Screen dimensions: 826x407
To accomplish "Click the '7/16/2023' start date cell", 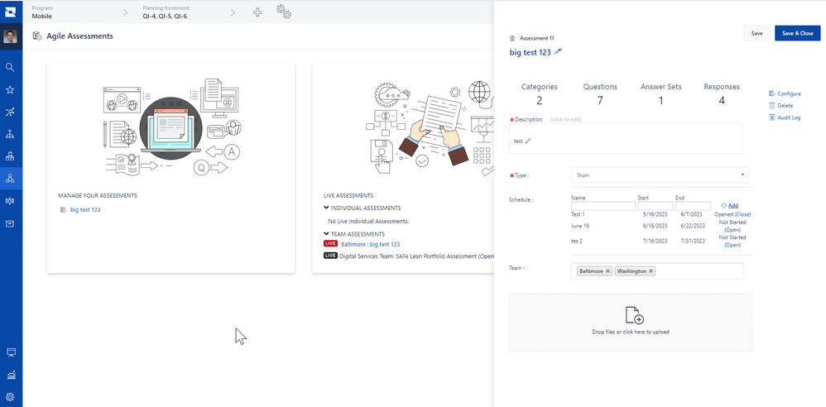I will pyautogui.click(x=655, y=242).
